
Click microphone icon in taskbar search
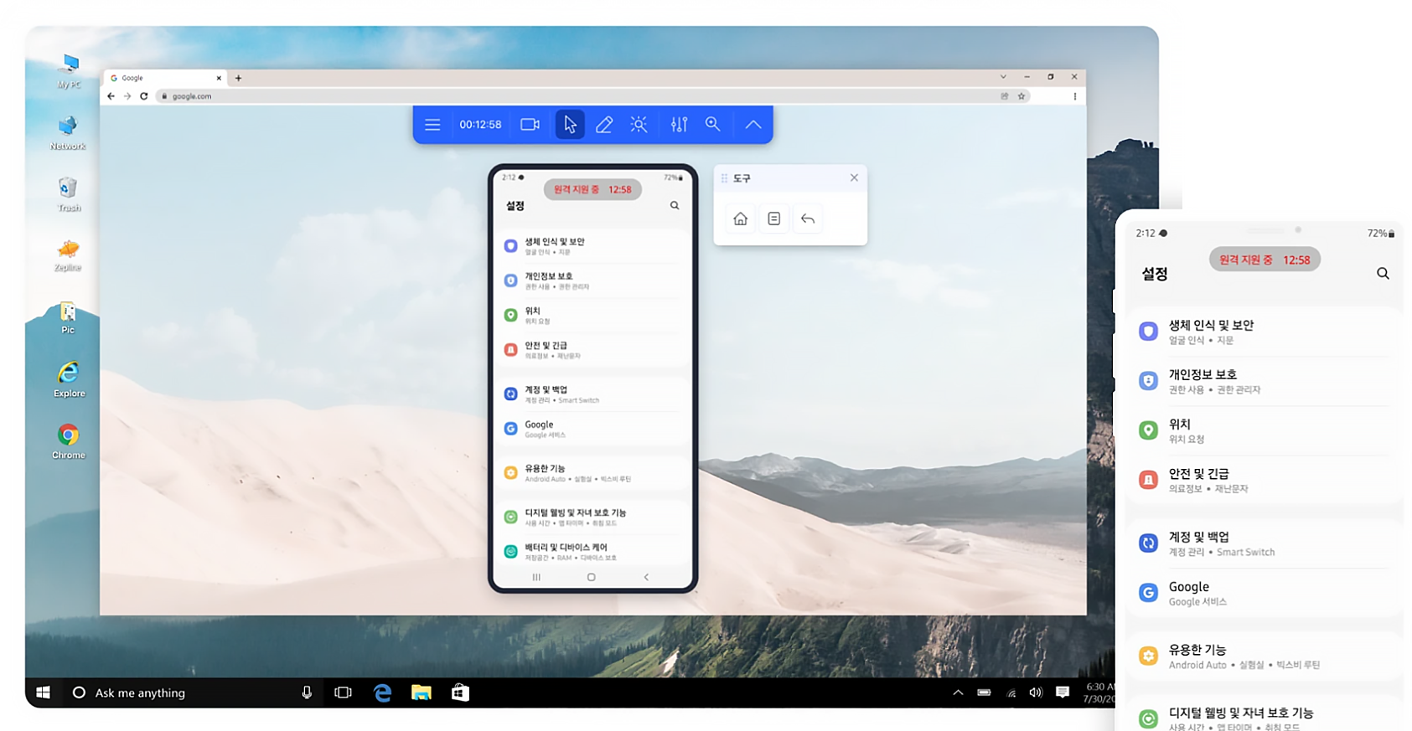pyautogui.click(x=307, y=692)
